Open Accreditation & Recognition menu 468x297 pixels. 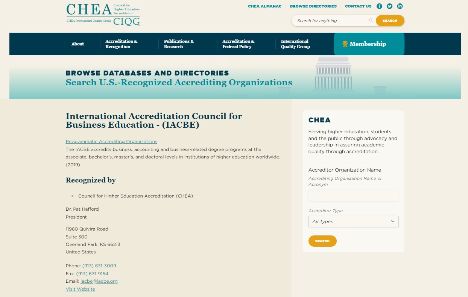coord(121,44)
